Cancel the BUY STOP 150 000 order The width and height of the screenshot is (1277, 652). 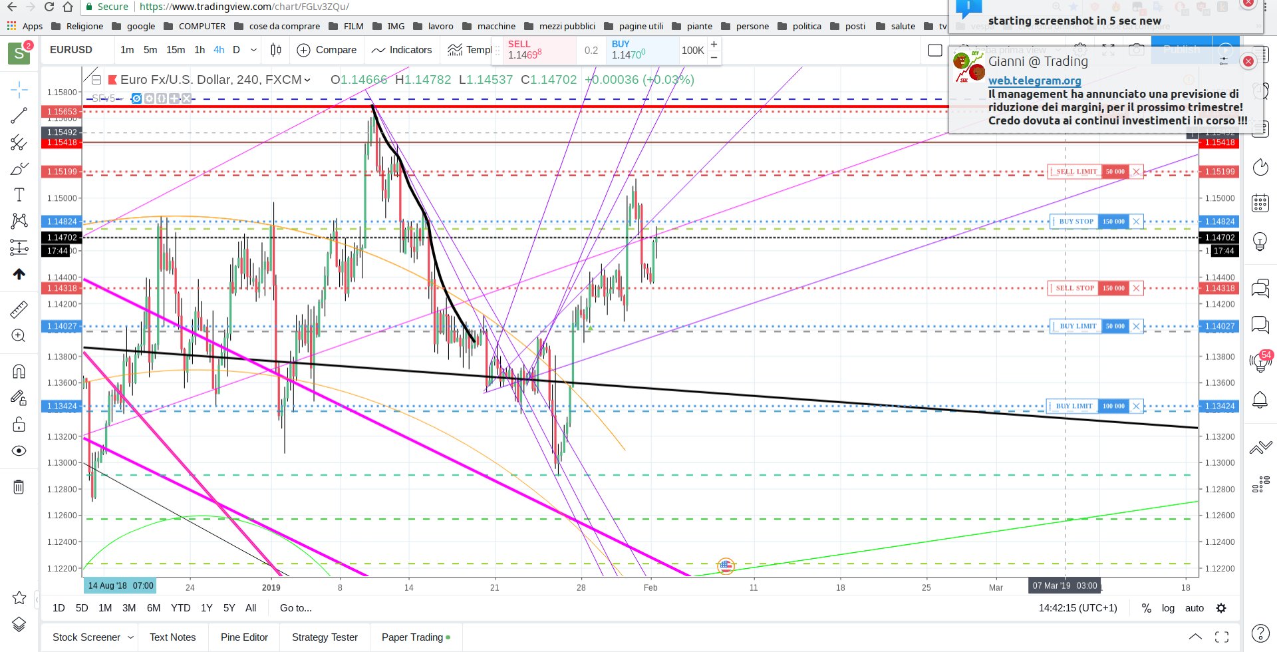[1137, 222]
